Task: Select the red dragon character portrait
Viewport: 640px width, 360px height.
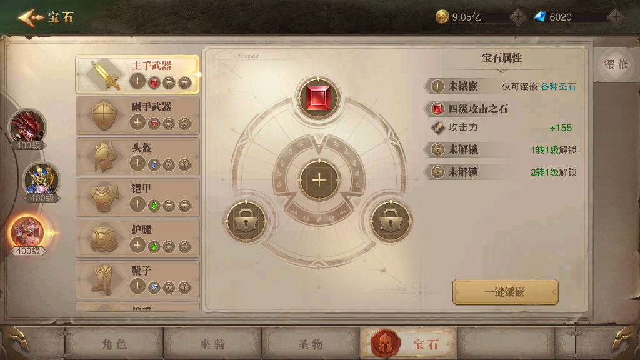Action: click(27, 128)
